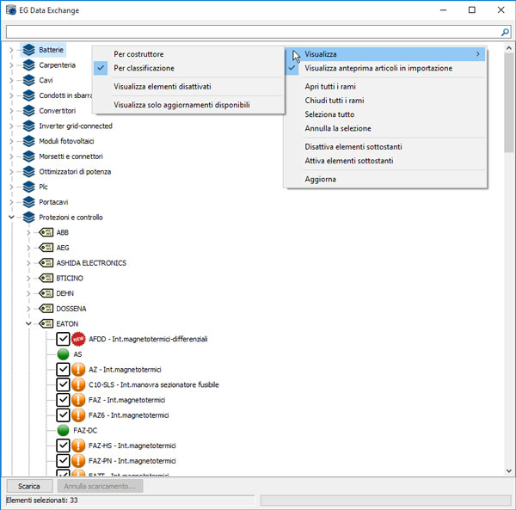Uncheck the FAZ - Int.magnetotermici checkbox
The width and height of the screenshot is (516, 510).
click(x=63, y=400)
